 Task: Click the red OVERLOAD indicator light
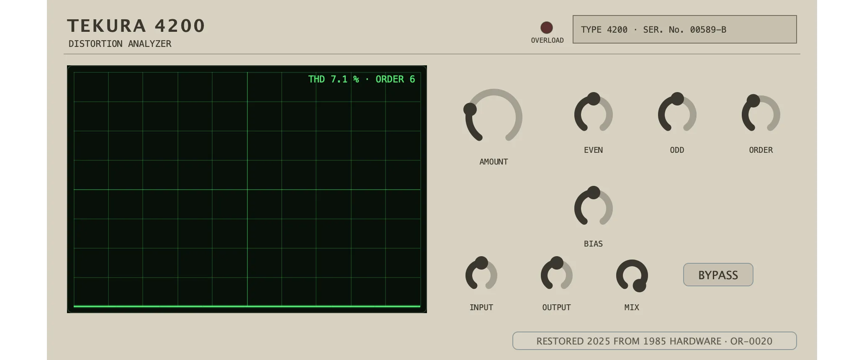click(547, 28)
